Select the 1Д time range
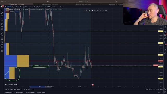The image size is (167, 94). click(x=6, y=89)
